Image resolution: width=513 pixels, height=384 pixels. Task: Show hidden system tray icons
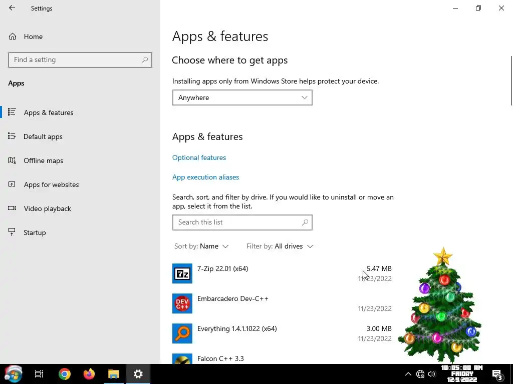click(x=408, y=374)
